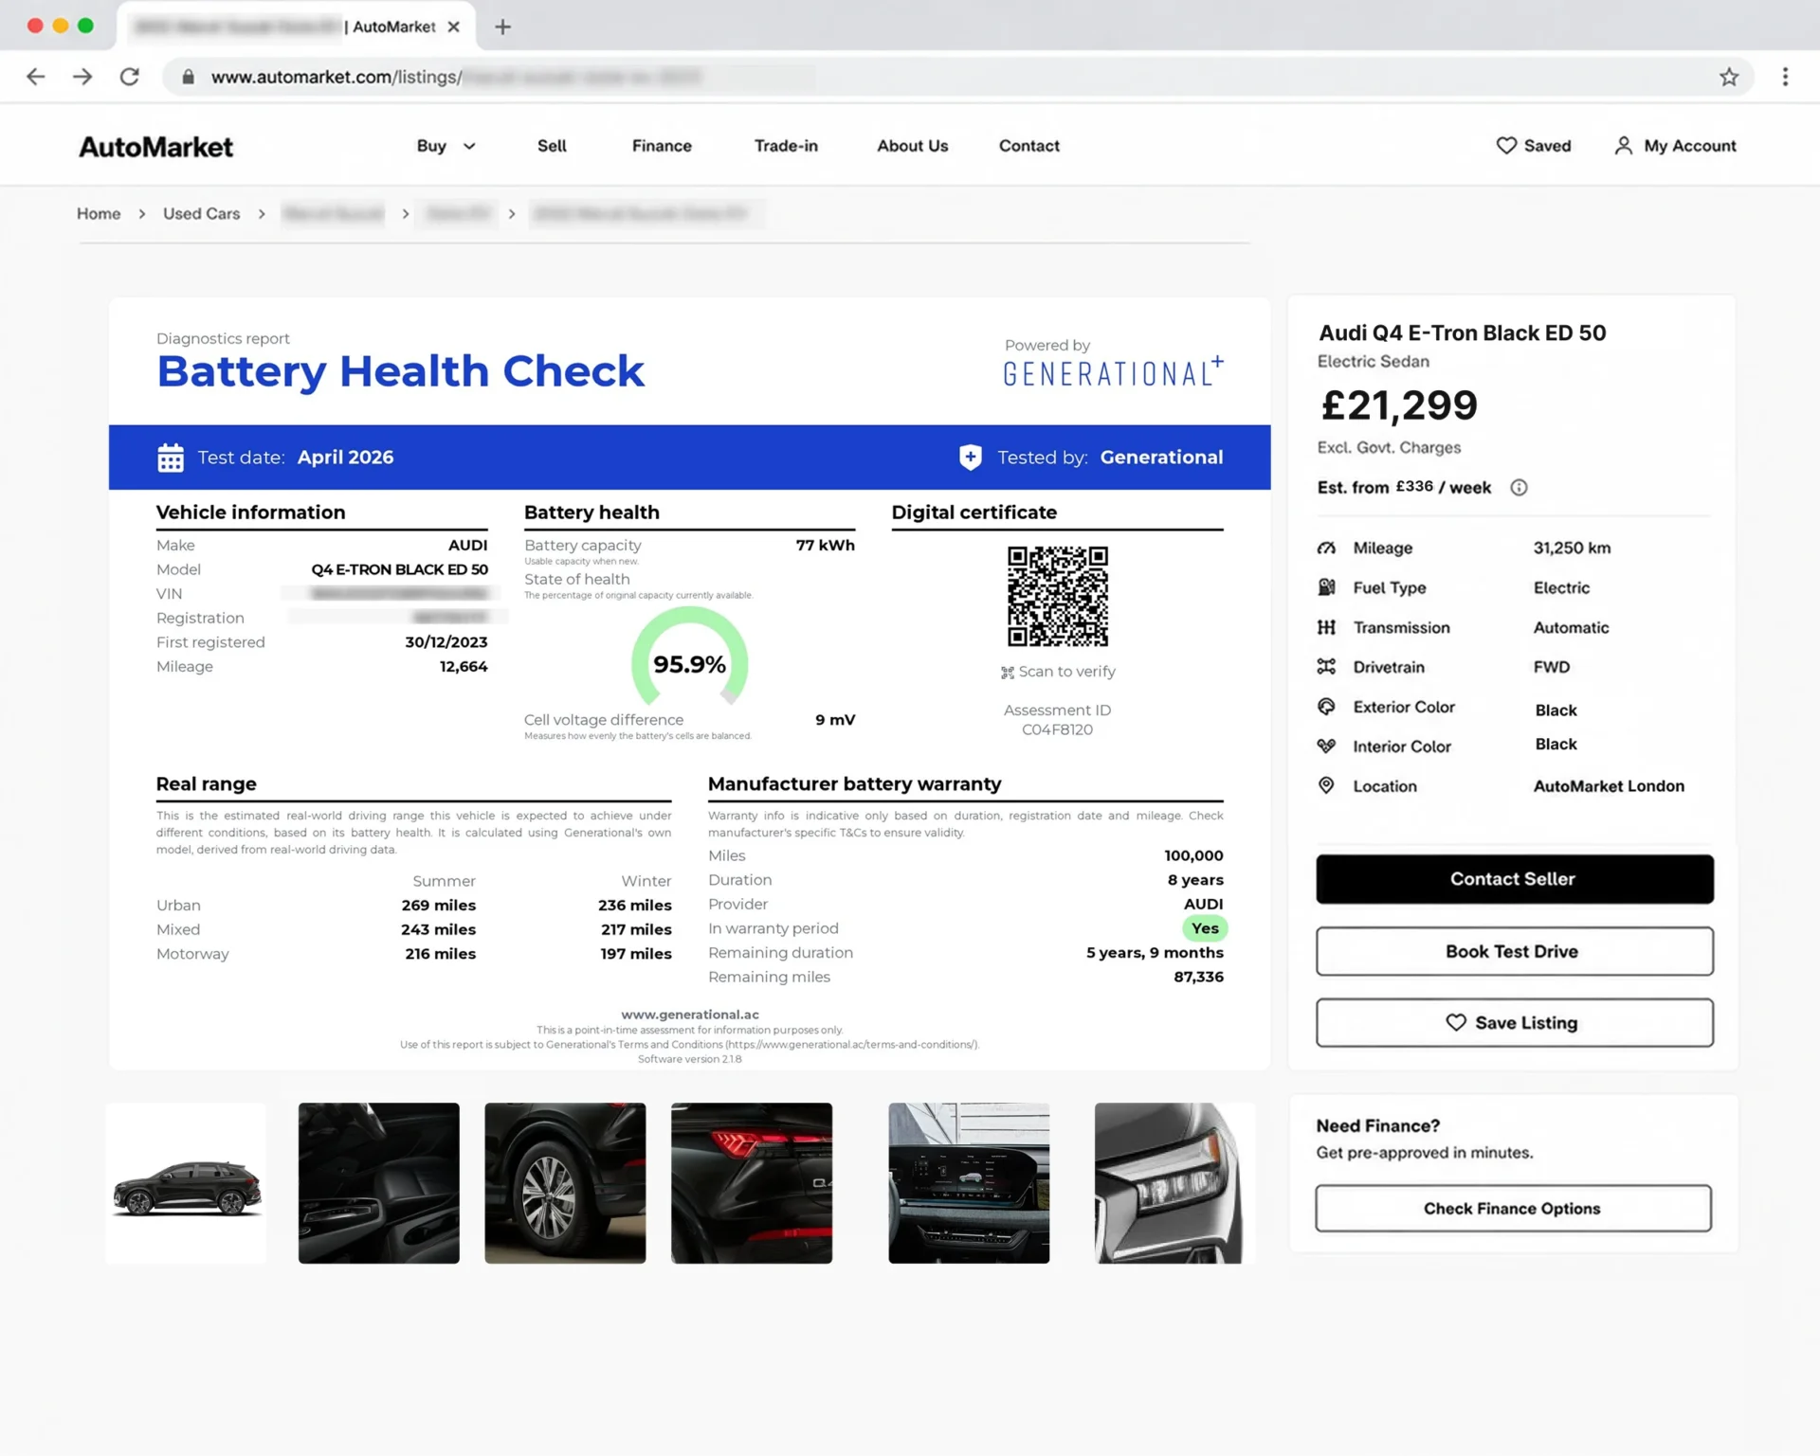View Saved listings via heart icon

[1506, 145]
